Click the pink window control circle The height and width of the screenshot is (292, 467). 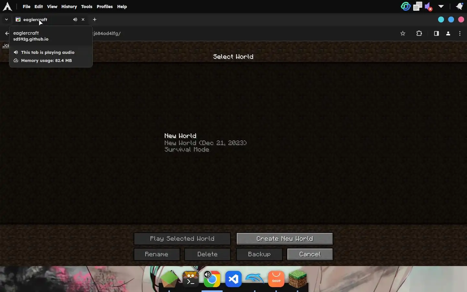pyautogui.click(x=461, y=19)
